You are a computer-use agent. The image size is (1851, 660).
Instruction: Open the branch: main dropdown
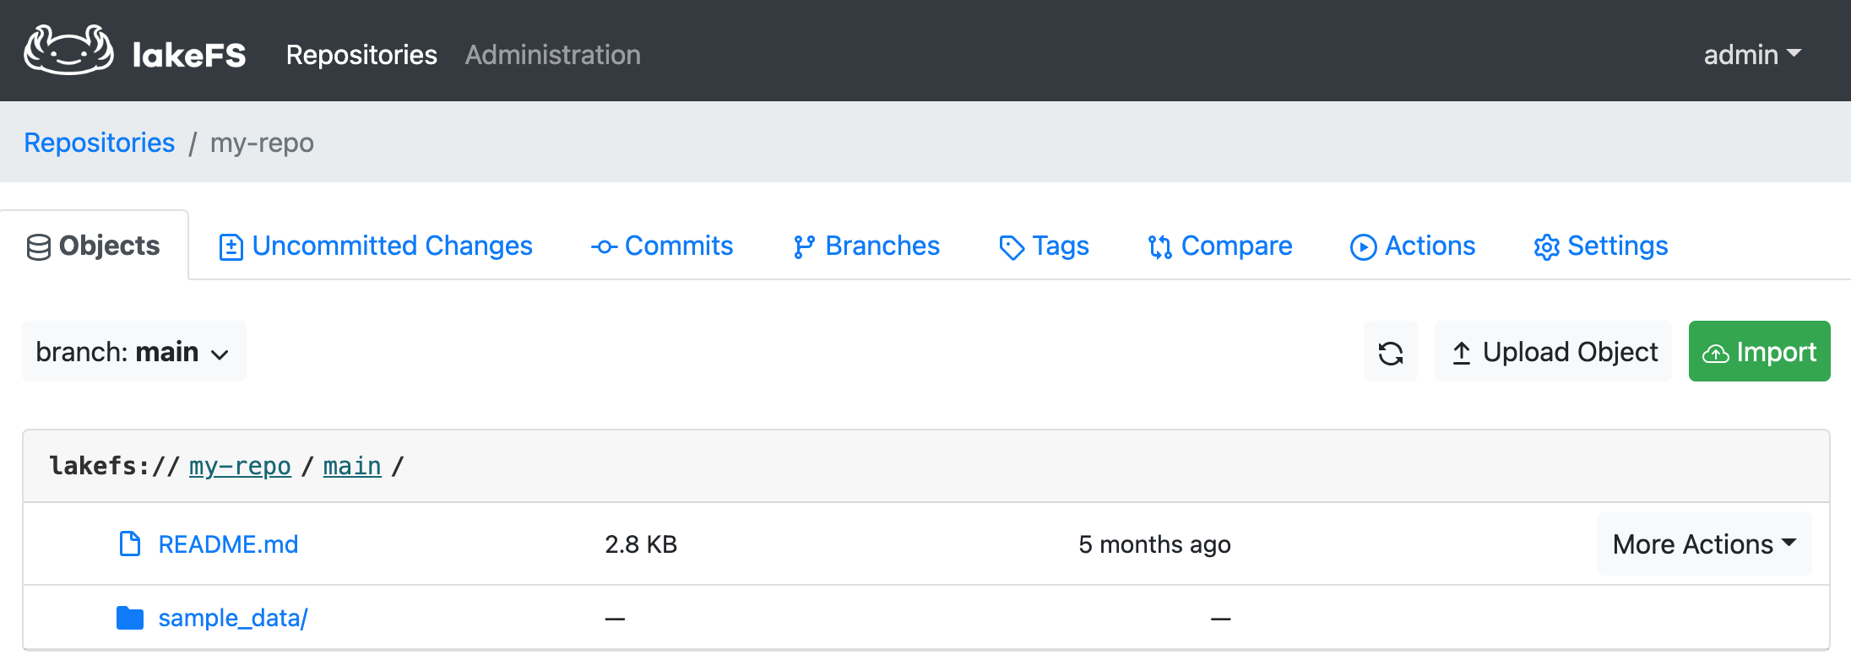pyautogui.click(x=133, y=352)
